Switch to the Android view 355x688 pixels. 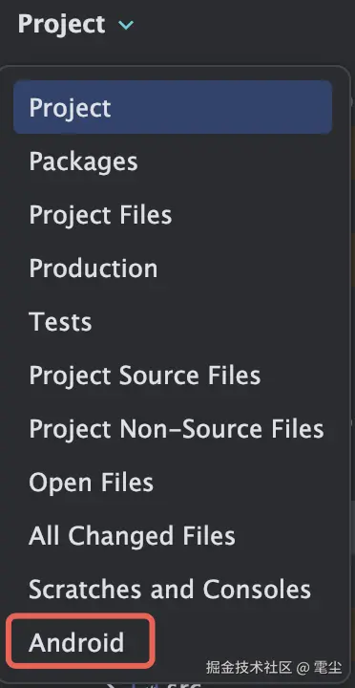76,642
